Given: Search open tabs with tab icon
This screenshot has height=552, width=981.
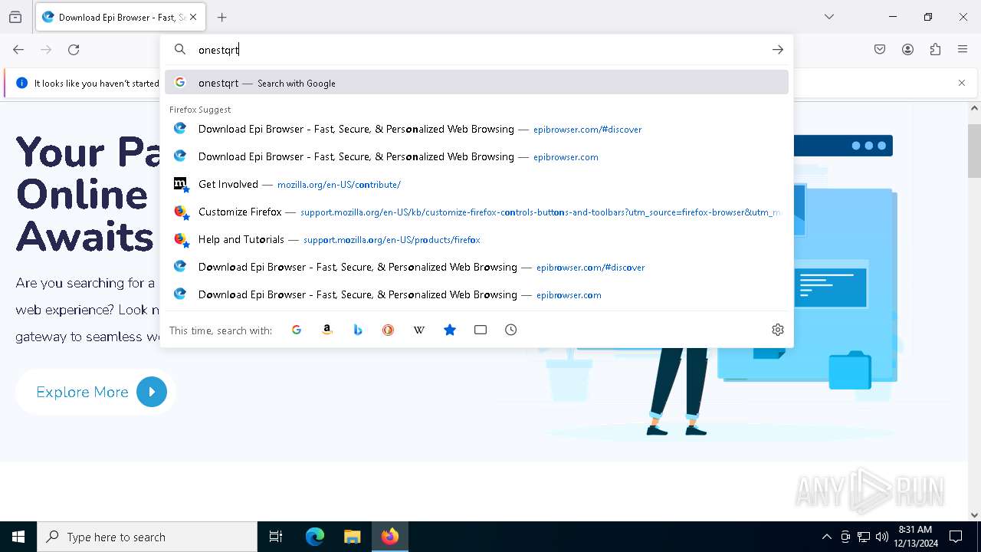Looking at the screenshot, I should tap(481, 330).
